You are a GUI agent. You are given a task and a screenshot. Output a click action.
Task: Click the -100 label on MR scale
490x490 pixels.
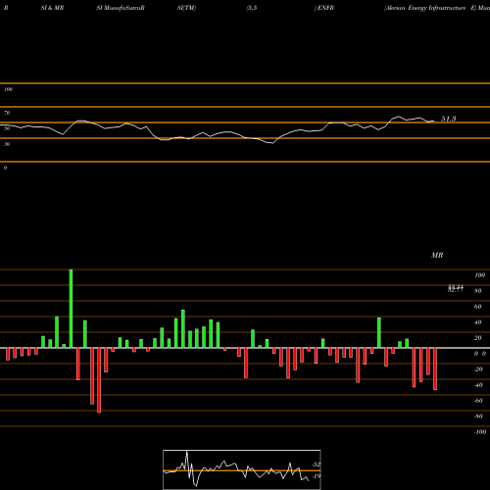(x=480, y=432)
